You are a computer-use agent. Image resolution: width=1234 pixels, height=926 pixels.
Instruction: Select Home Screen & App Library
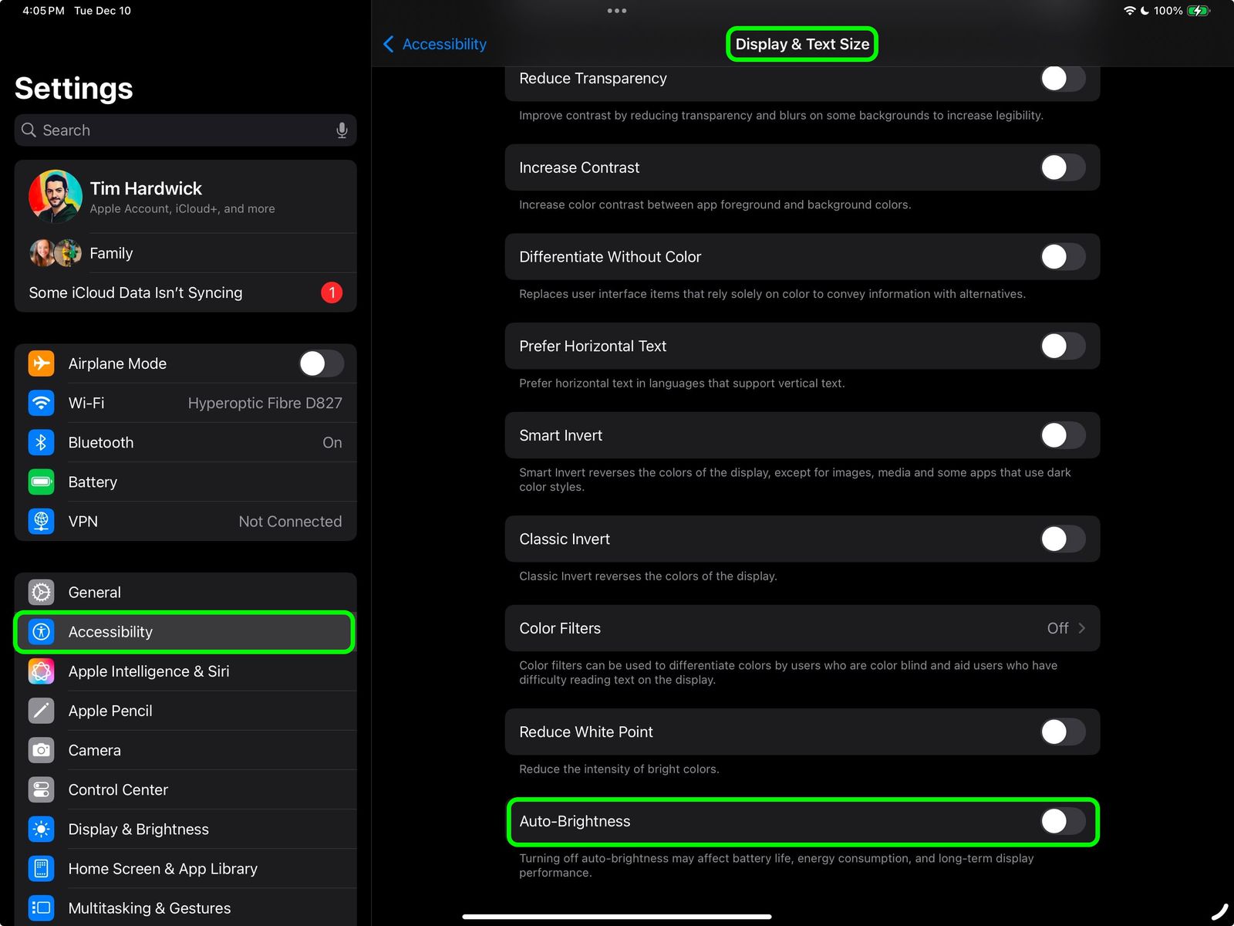click(163, 868)
